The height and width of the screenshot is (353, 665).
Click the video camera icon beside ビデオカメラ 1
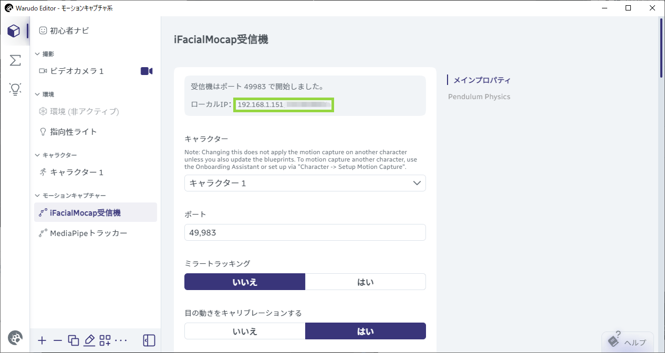[x=147, y=71]
